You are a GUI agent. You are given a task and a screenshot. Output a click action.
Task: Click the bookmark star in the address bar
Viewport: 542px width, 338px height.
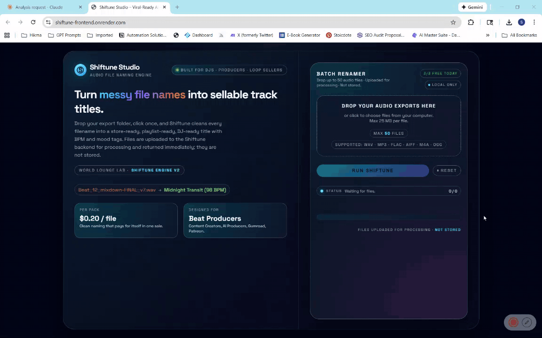[453, 22]
